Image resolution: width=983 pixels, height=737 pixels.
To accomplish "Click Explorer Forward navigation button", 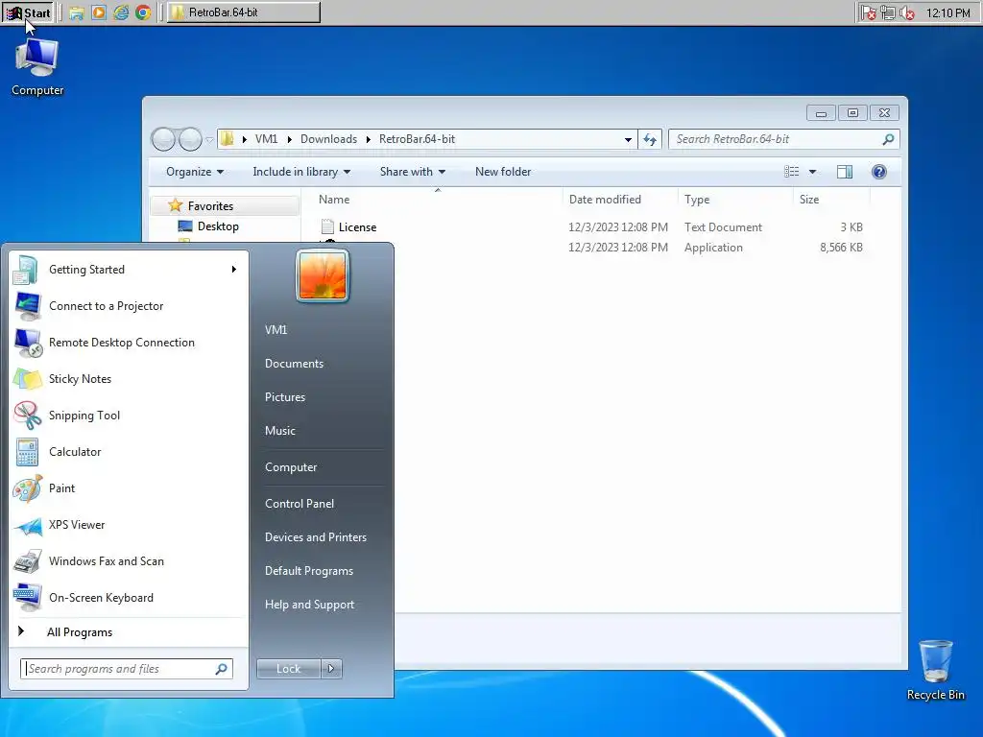I will (190, 139).
